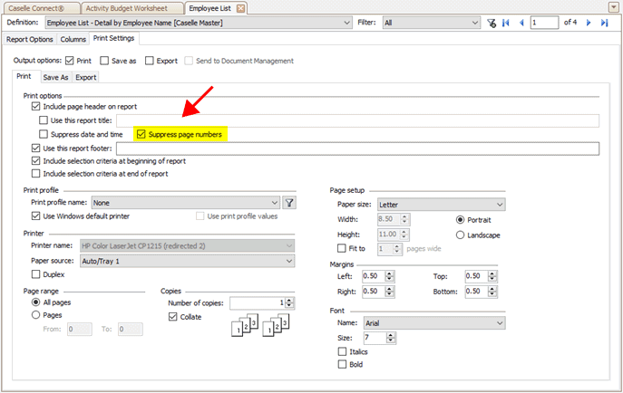623x393 pixels.
Task: Click the Number of copies field
Action: [x=258, y=303]
